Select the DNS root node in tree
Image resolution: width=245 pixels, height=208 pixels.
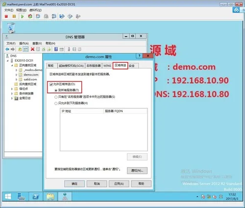click(13, 56)
